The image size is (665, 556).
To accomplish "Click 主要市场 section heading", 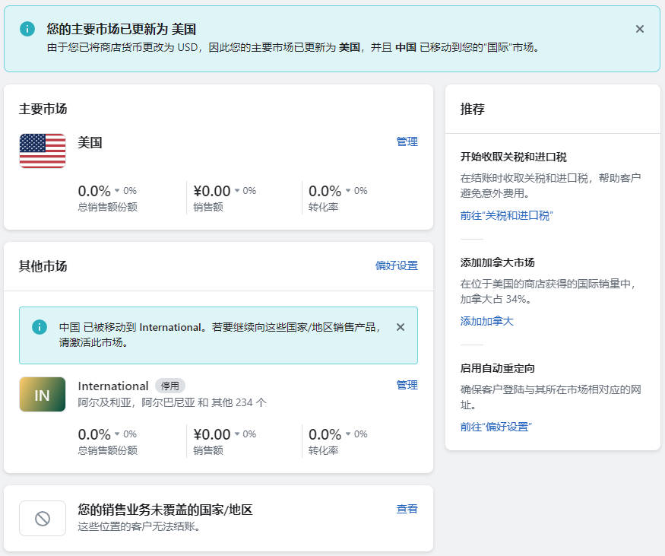I will coord(43,109).
